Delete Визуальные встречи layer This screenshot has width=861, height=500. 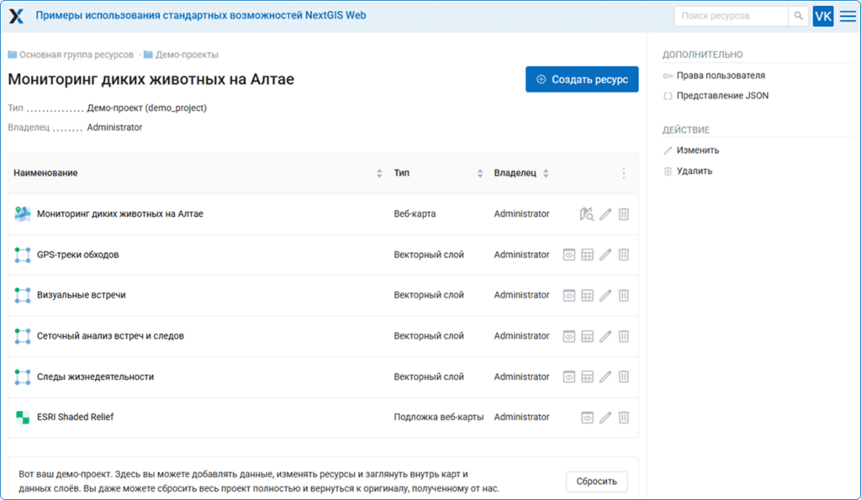[x=624, y=295]
